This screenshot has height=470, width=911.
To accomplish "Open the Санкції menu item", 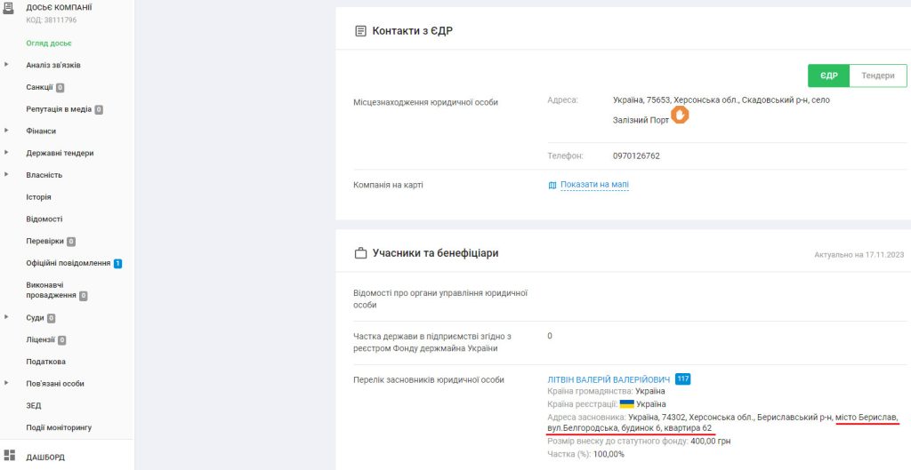I will (40, 87).
